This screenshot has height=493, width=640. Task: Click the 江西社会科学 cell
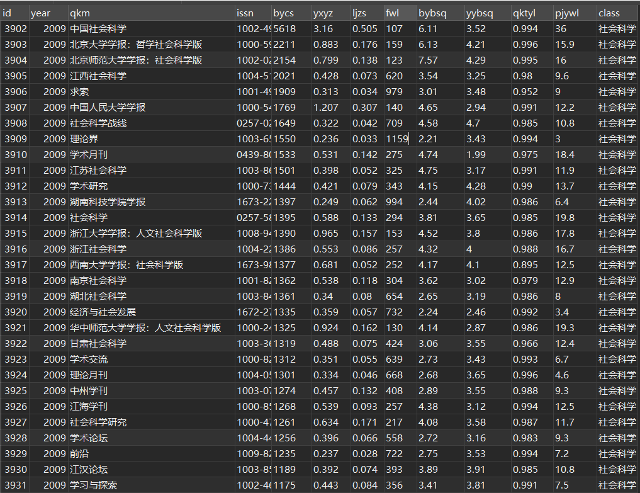click(x=152, y=76)
